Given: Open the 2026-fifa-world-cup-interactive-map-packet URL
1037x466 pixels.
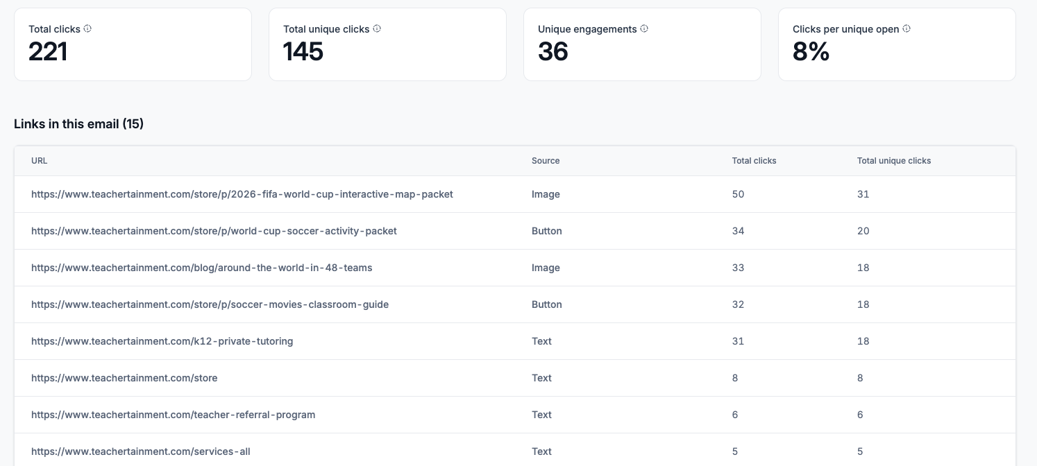Looking at the screenshot, I should (242, 194).
